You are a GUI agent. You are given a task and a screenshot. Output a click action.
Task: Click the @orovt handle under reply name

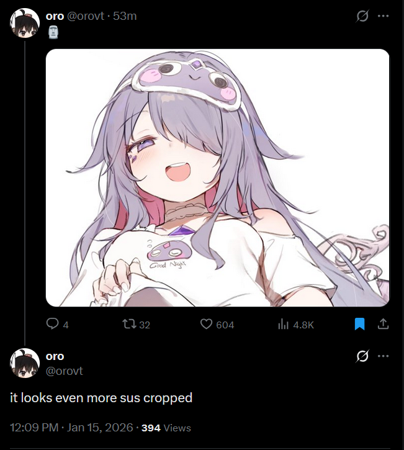(65, 371)
